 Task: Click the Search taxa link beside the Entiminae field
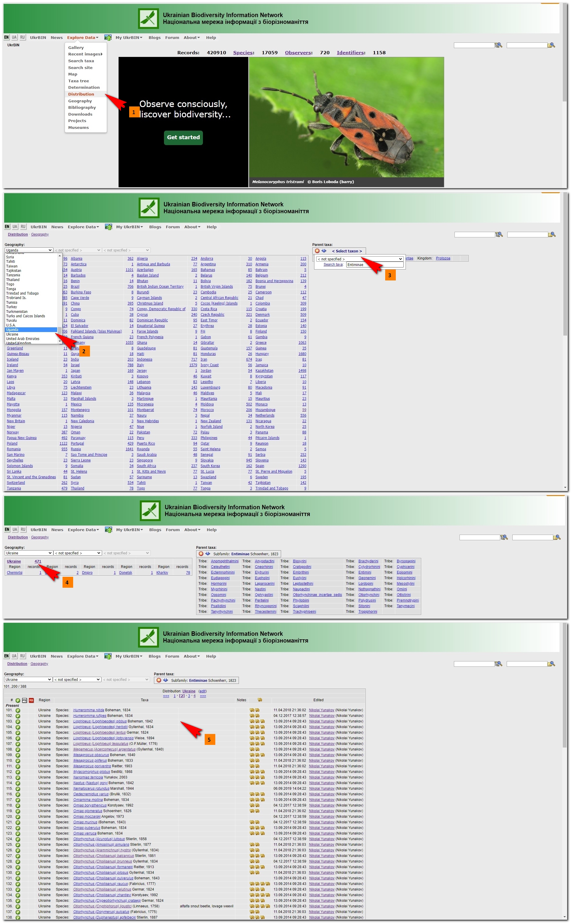tap(334, 265)
